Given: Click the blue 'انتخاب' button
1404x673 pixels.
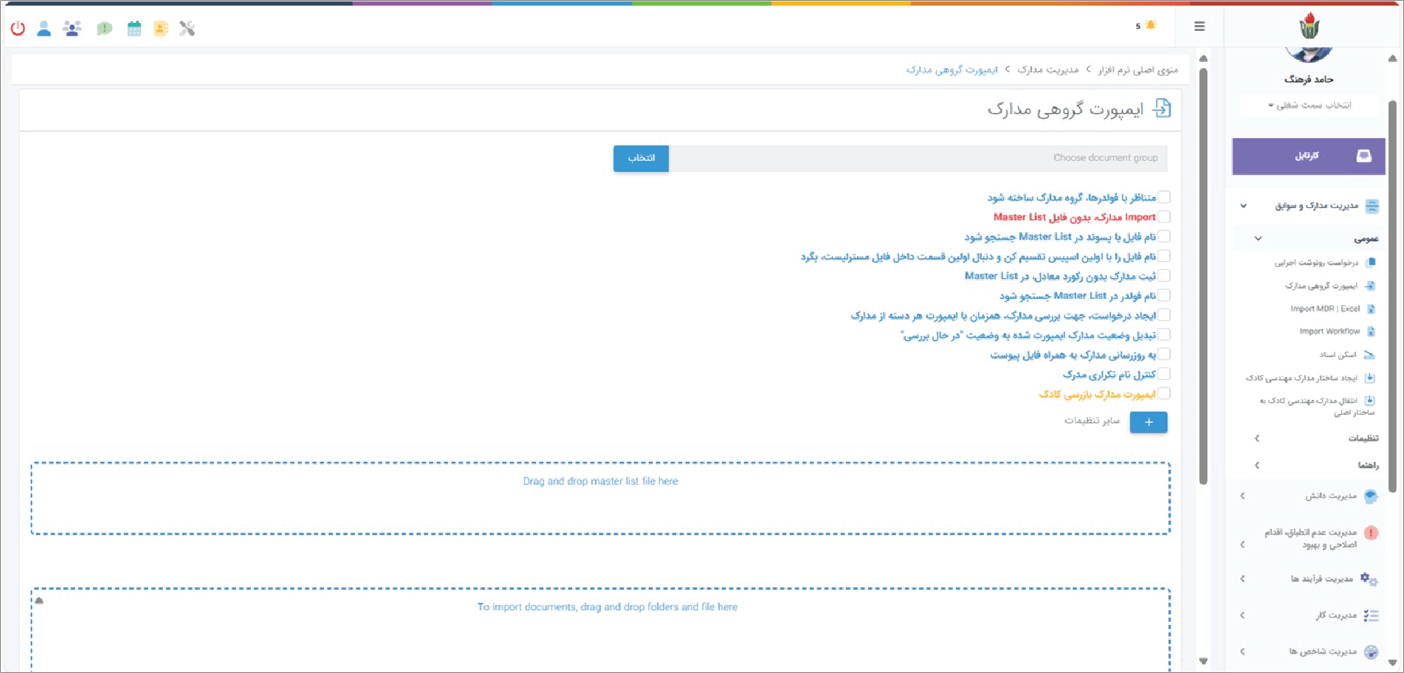Looking at the screenshot, I should pos(641,159).
